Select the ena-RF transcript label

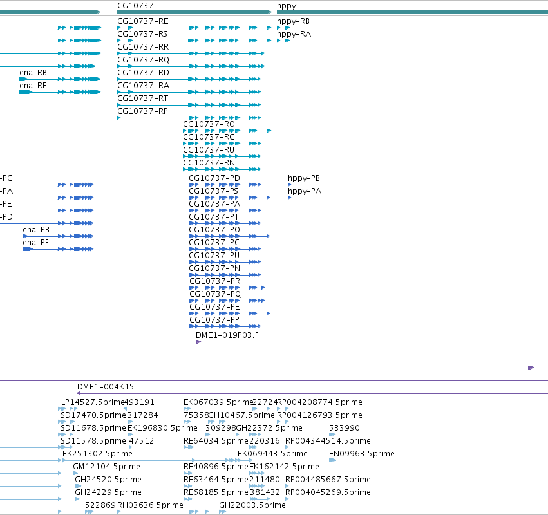(x=33, y=86)
